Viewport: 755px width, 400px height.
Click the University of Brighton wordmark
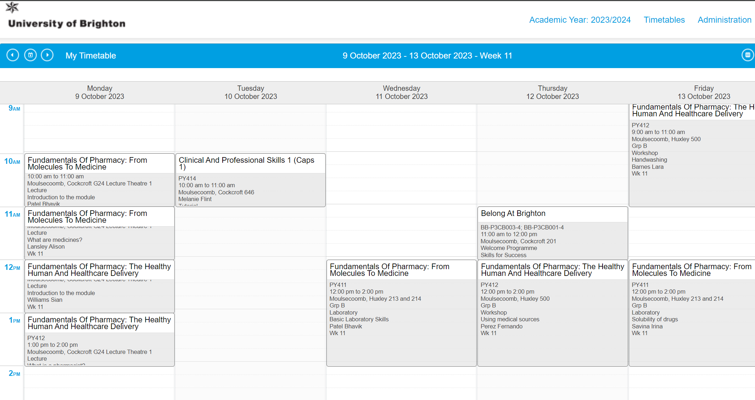coord(67,24)
